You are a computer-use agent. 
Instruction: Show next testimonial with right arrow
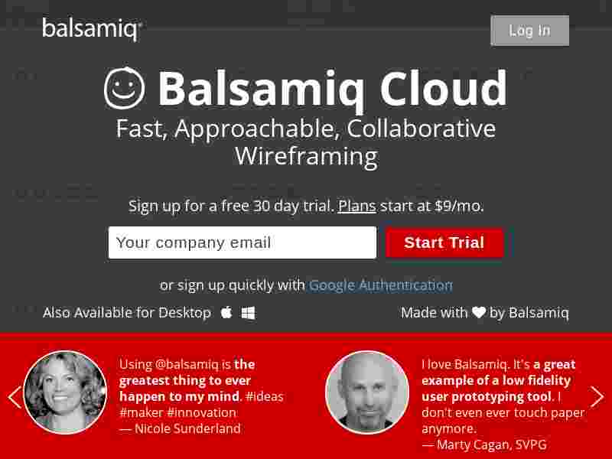597,397
